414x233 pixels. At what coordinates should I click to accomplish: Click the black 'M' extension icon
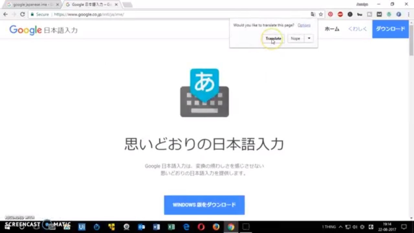tap(379, 14)
